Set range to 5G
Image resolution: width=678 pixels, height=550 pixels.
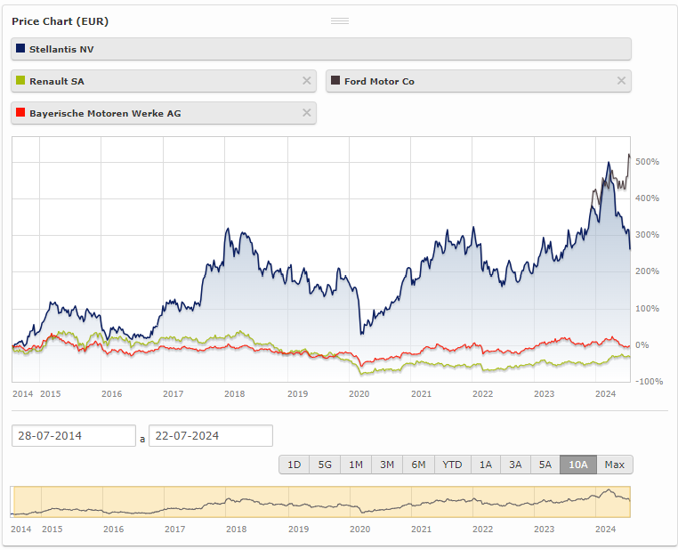click(325, 465)
